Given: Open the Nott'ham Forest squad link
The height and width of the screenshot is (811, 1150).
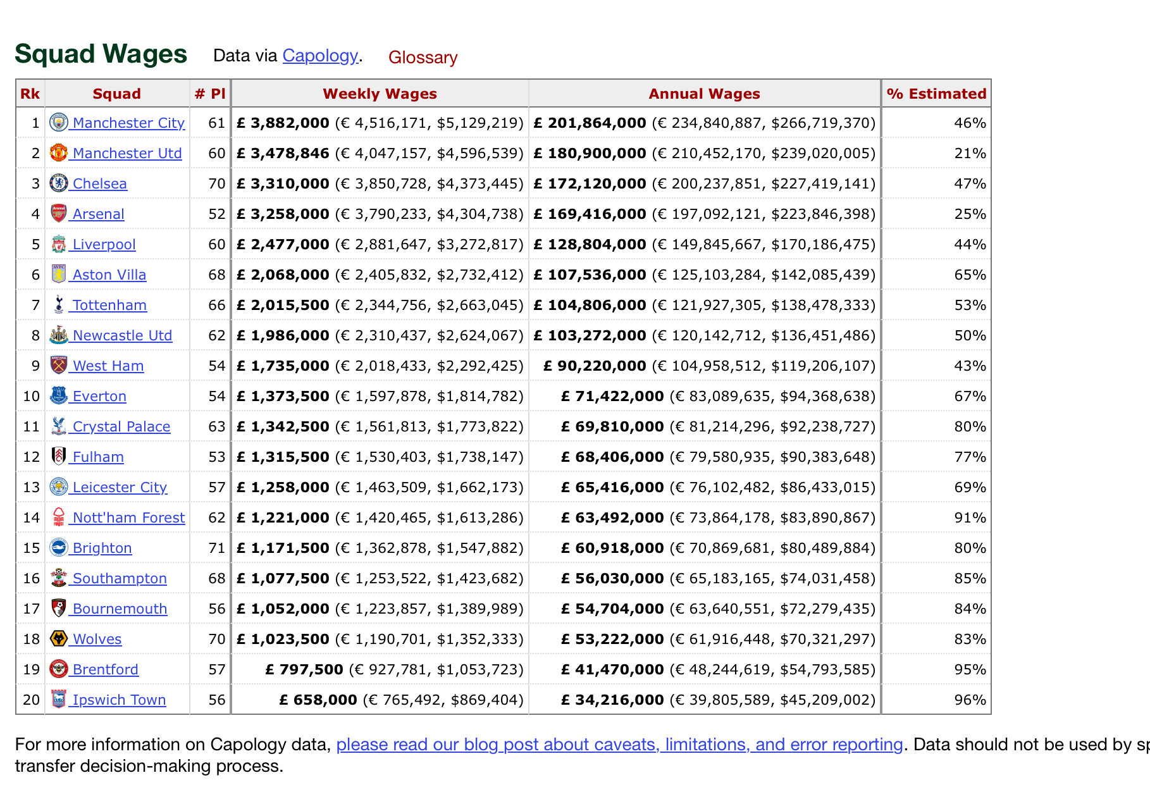Looking at the screenshot, I should click(128, 517).
